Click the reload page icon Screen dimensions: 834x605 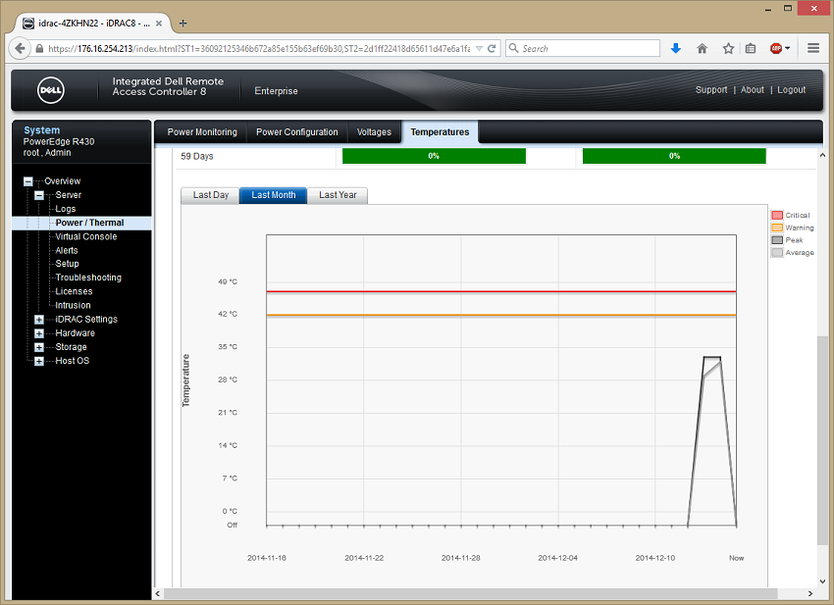492,48
